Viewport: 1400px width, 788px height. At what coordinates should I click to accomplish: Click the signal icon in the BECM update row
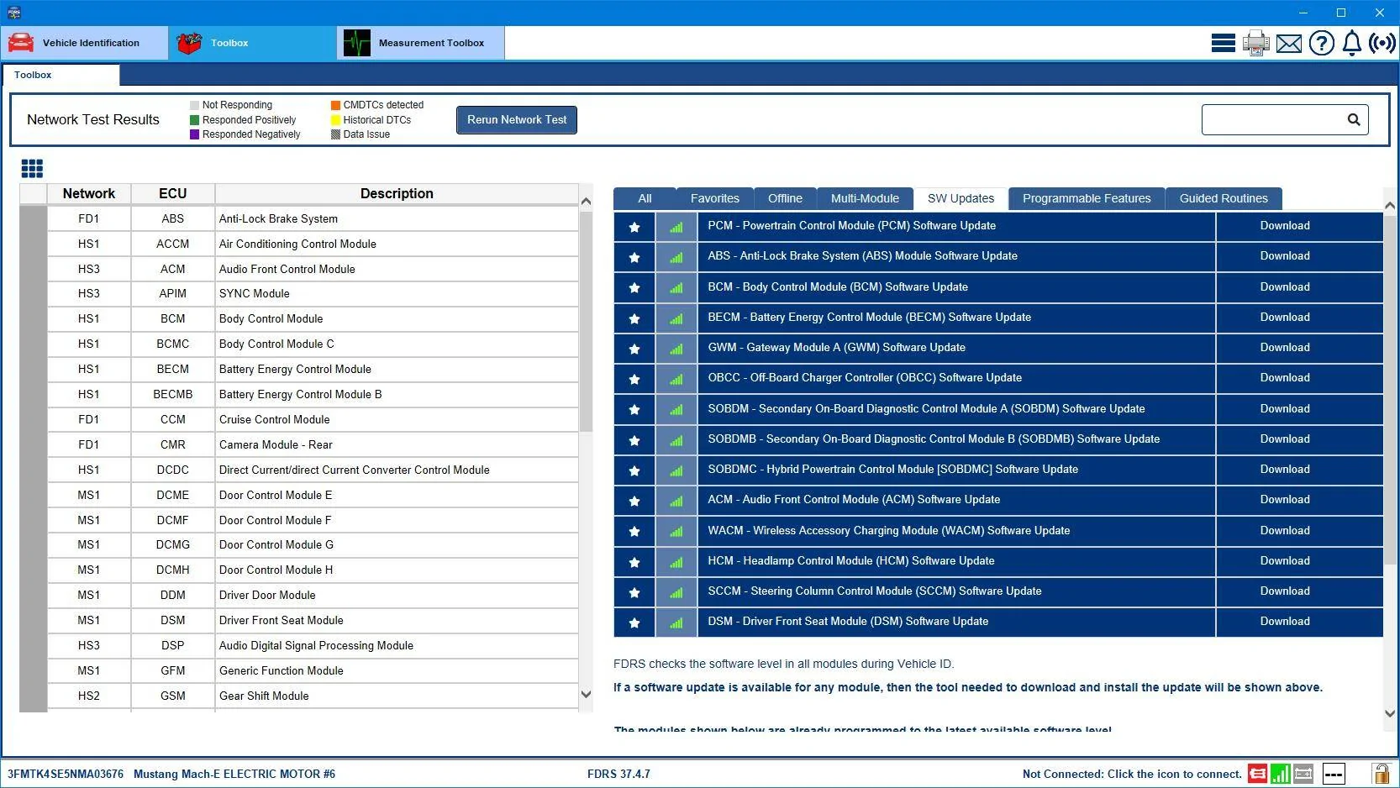[676, 318]
